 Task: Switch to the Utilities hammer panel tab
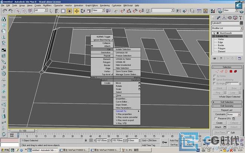tap(240, 18)
